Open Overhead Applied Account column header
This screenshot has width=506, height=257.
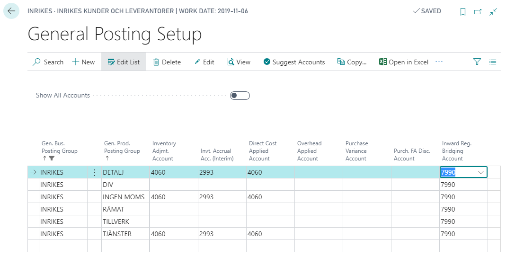(309, 151)
